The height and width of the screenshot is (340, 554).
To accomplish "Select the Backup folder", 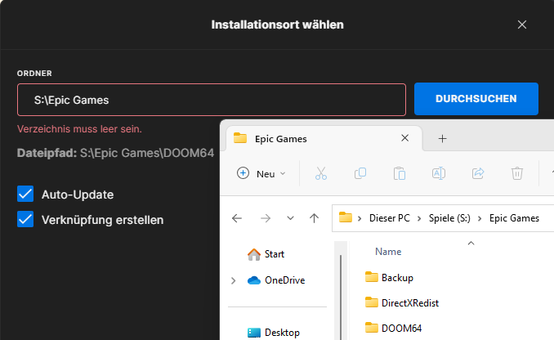I will click(389, 278).
